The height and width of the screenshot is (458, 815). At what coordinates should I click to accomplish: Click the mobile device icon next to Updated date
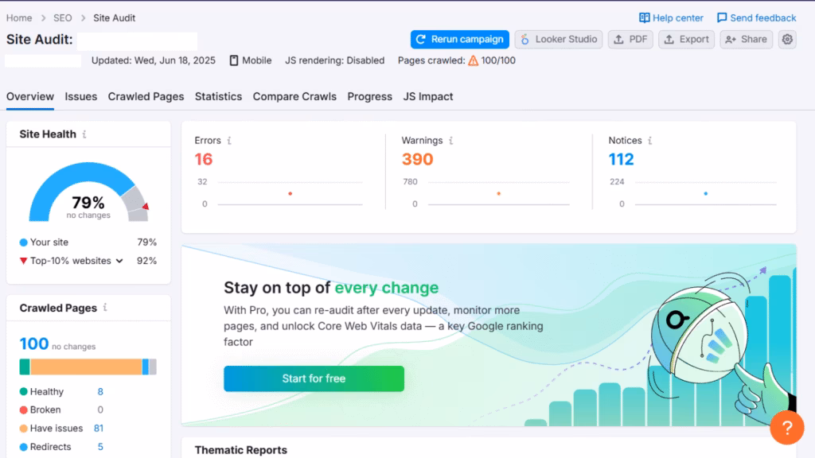pyautogui.click(x=232, y=60)
